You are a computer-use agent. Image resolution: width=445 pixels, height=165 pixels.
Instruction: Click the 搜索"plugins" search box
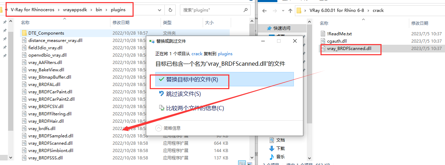pyautogui.click(x=216, y=10)
